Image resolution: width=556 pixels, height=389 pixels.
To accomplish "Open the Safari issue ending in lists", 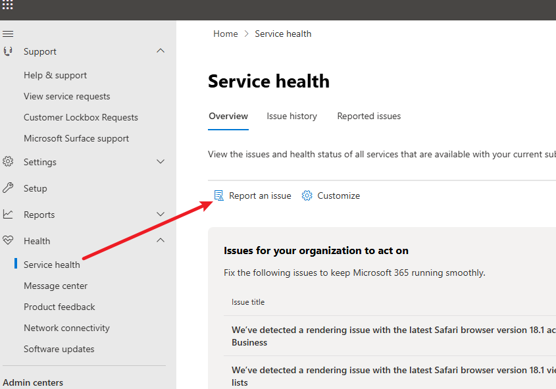I will [x=393, y=376].
